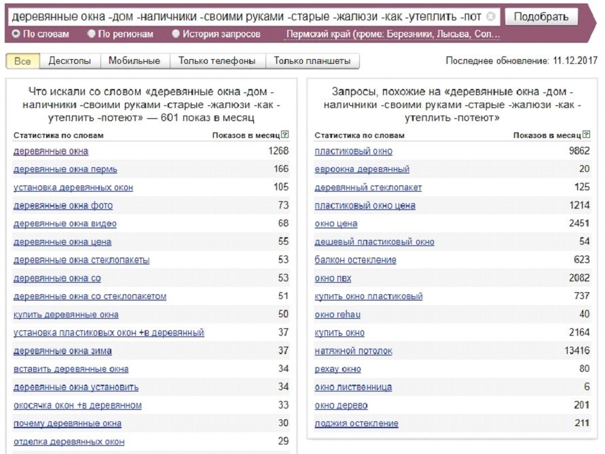Open help icon beside left 'Показов в месяц'

pyautogui.click(x=285, y=135)
